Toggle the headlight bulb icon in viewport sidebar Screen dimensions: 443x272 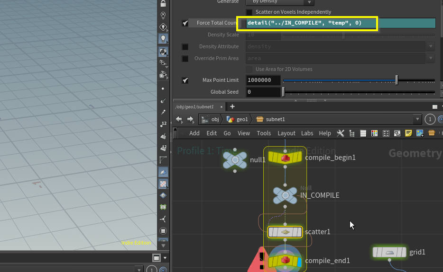point(163,39)
